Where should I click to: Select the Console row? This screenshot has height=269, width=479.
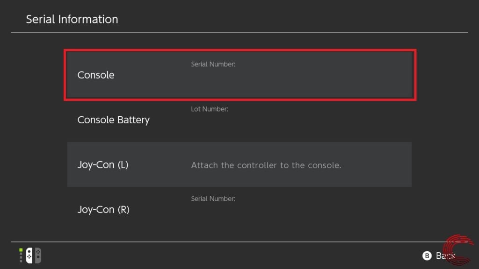click(x=239, y=75)
